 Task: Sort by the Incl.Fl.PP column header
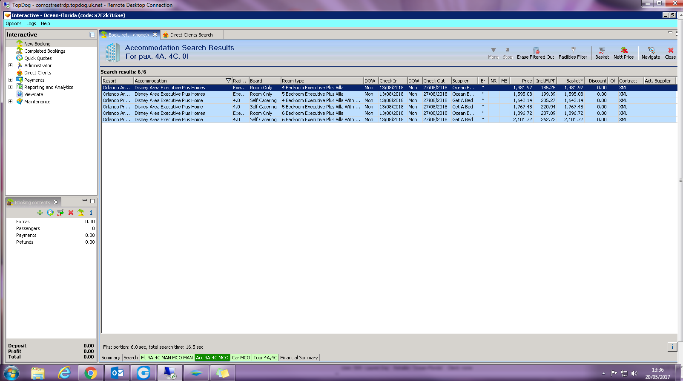point(545,81)
